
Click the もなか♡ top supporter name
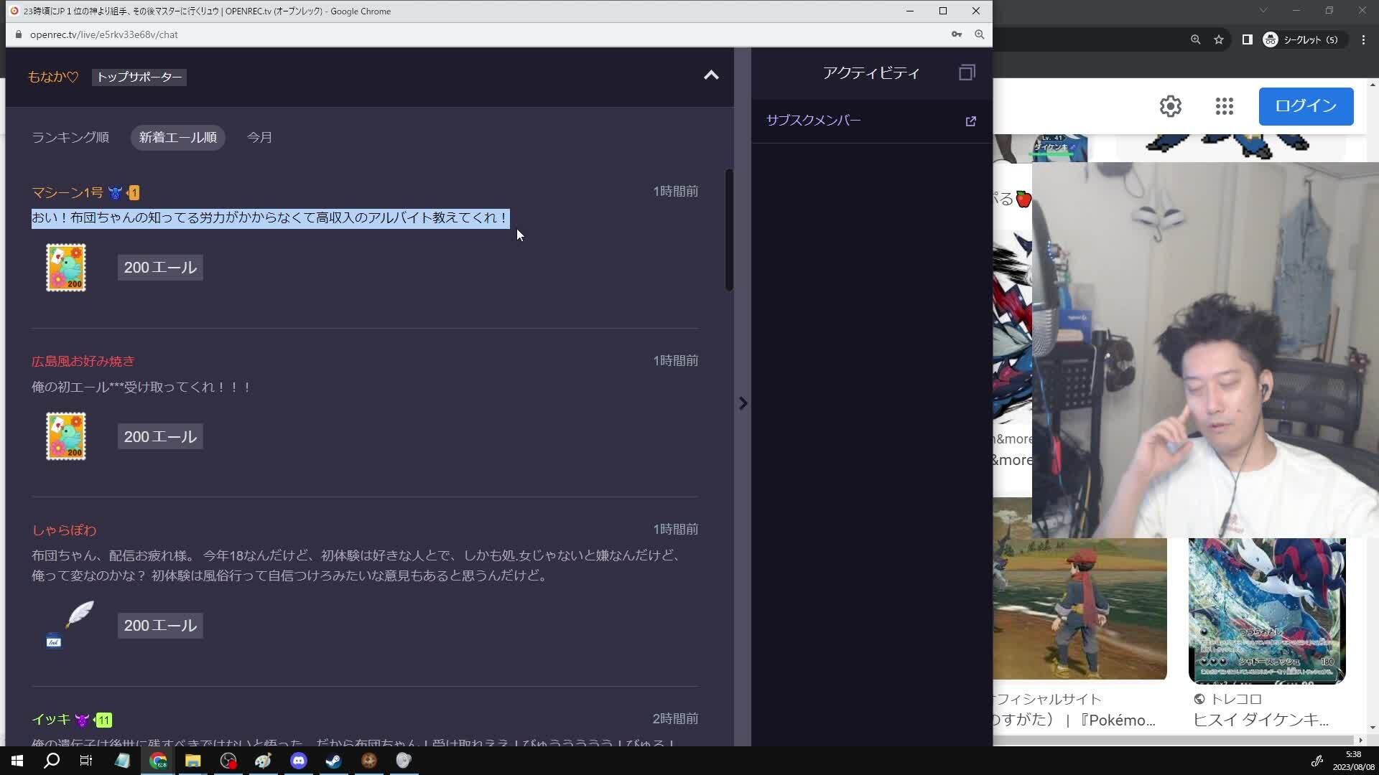(x=53, y=77)
